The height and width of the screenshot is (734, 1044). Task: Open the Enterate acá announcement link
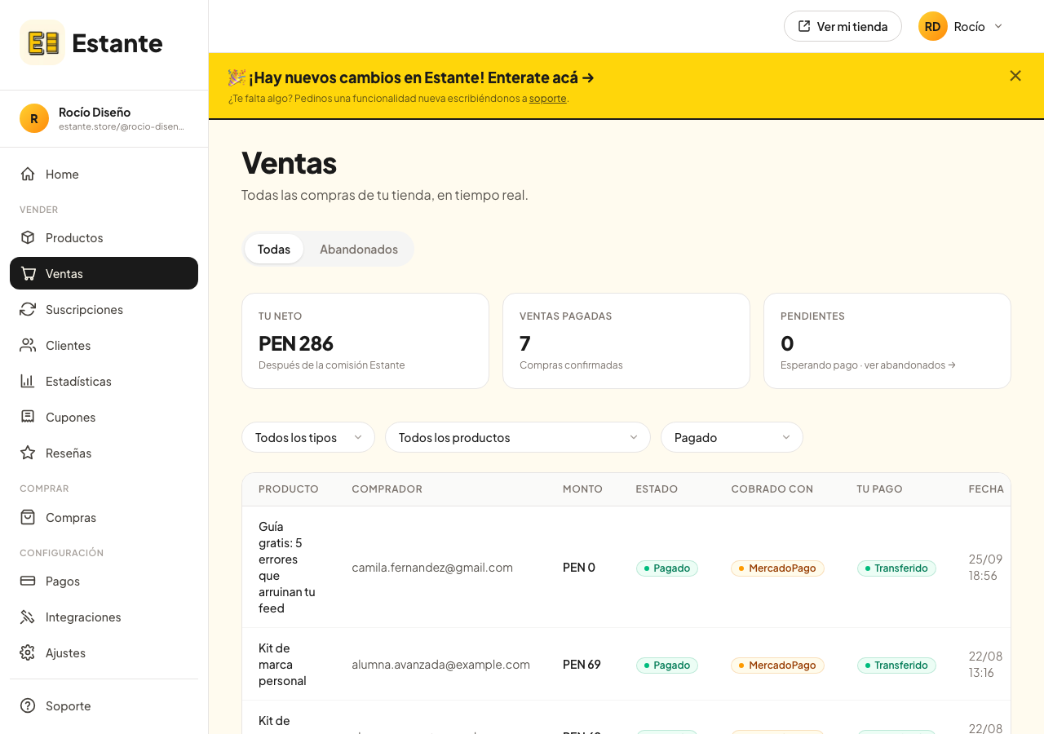point(542,77)
